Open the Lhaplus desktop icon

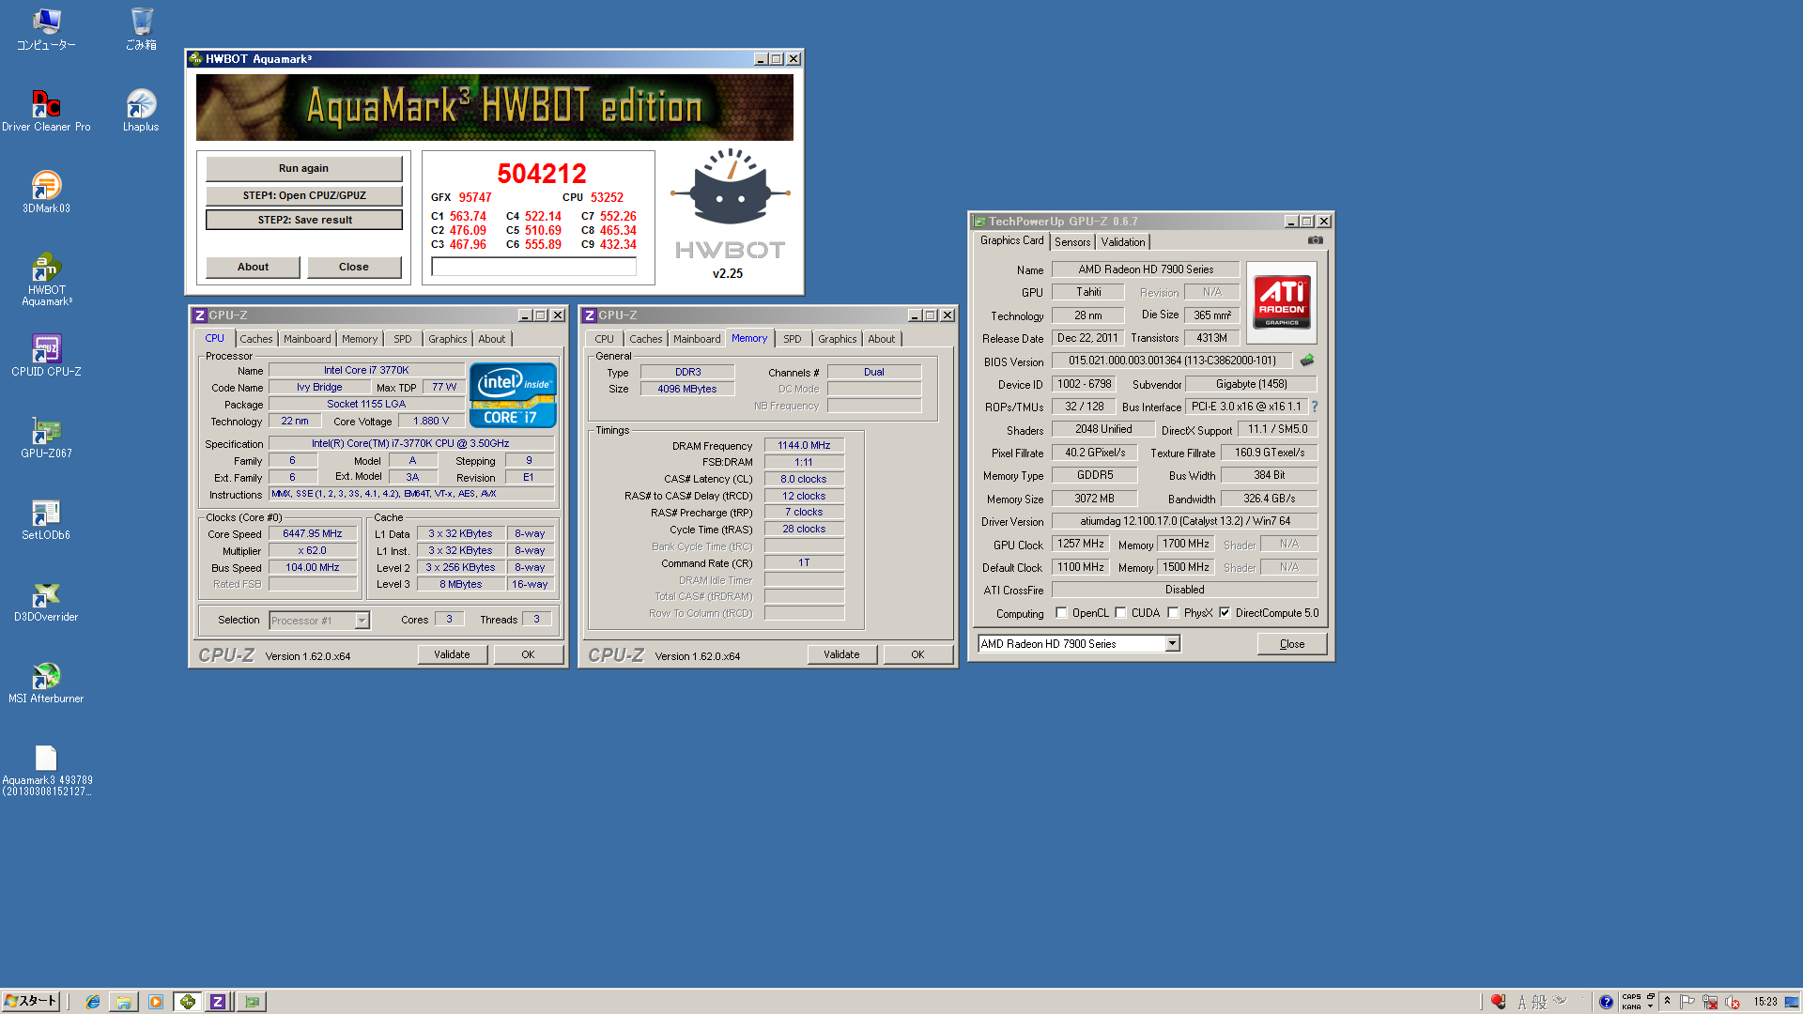tap(141, 110)
